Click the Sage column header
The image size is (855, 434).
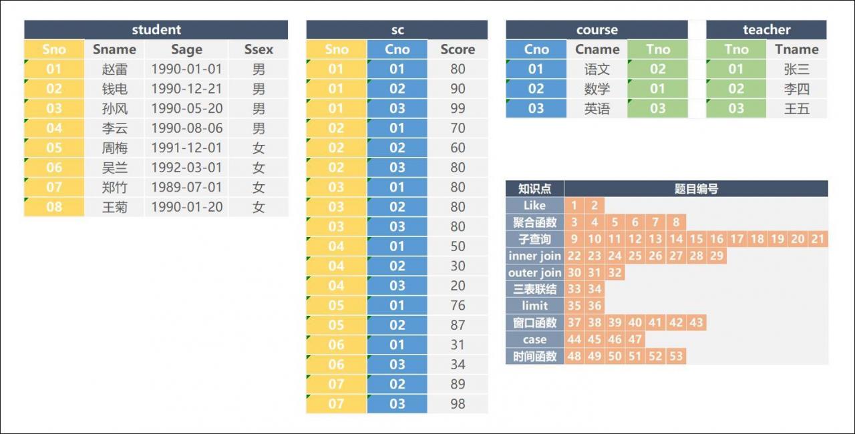(186, 49)
